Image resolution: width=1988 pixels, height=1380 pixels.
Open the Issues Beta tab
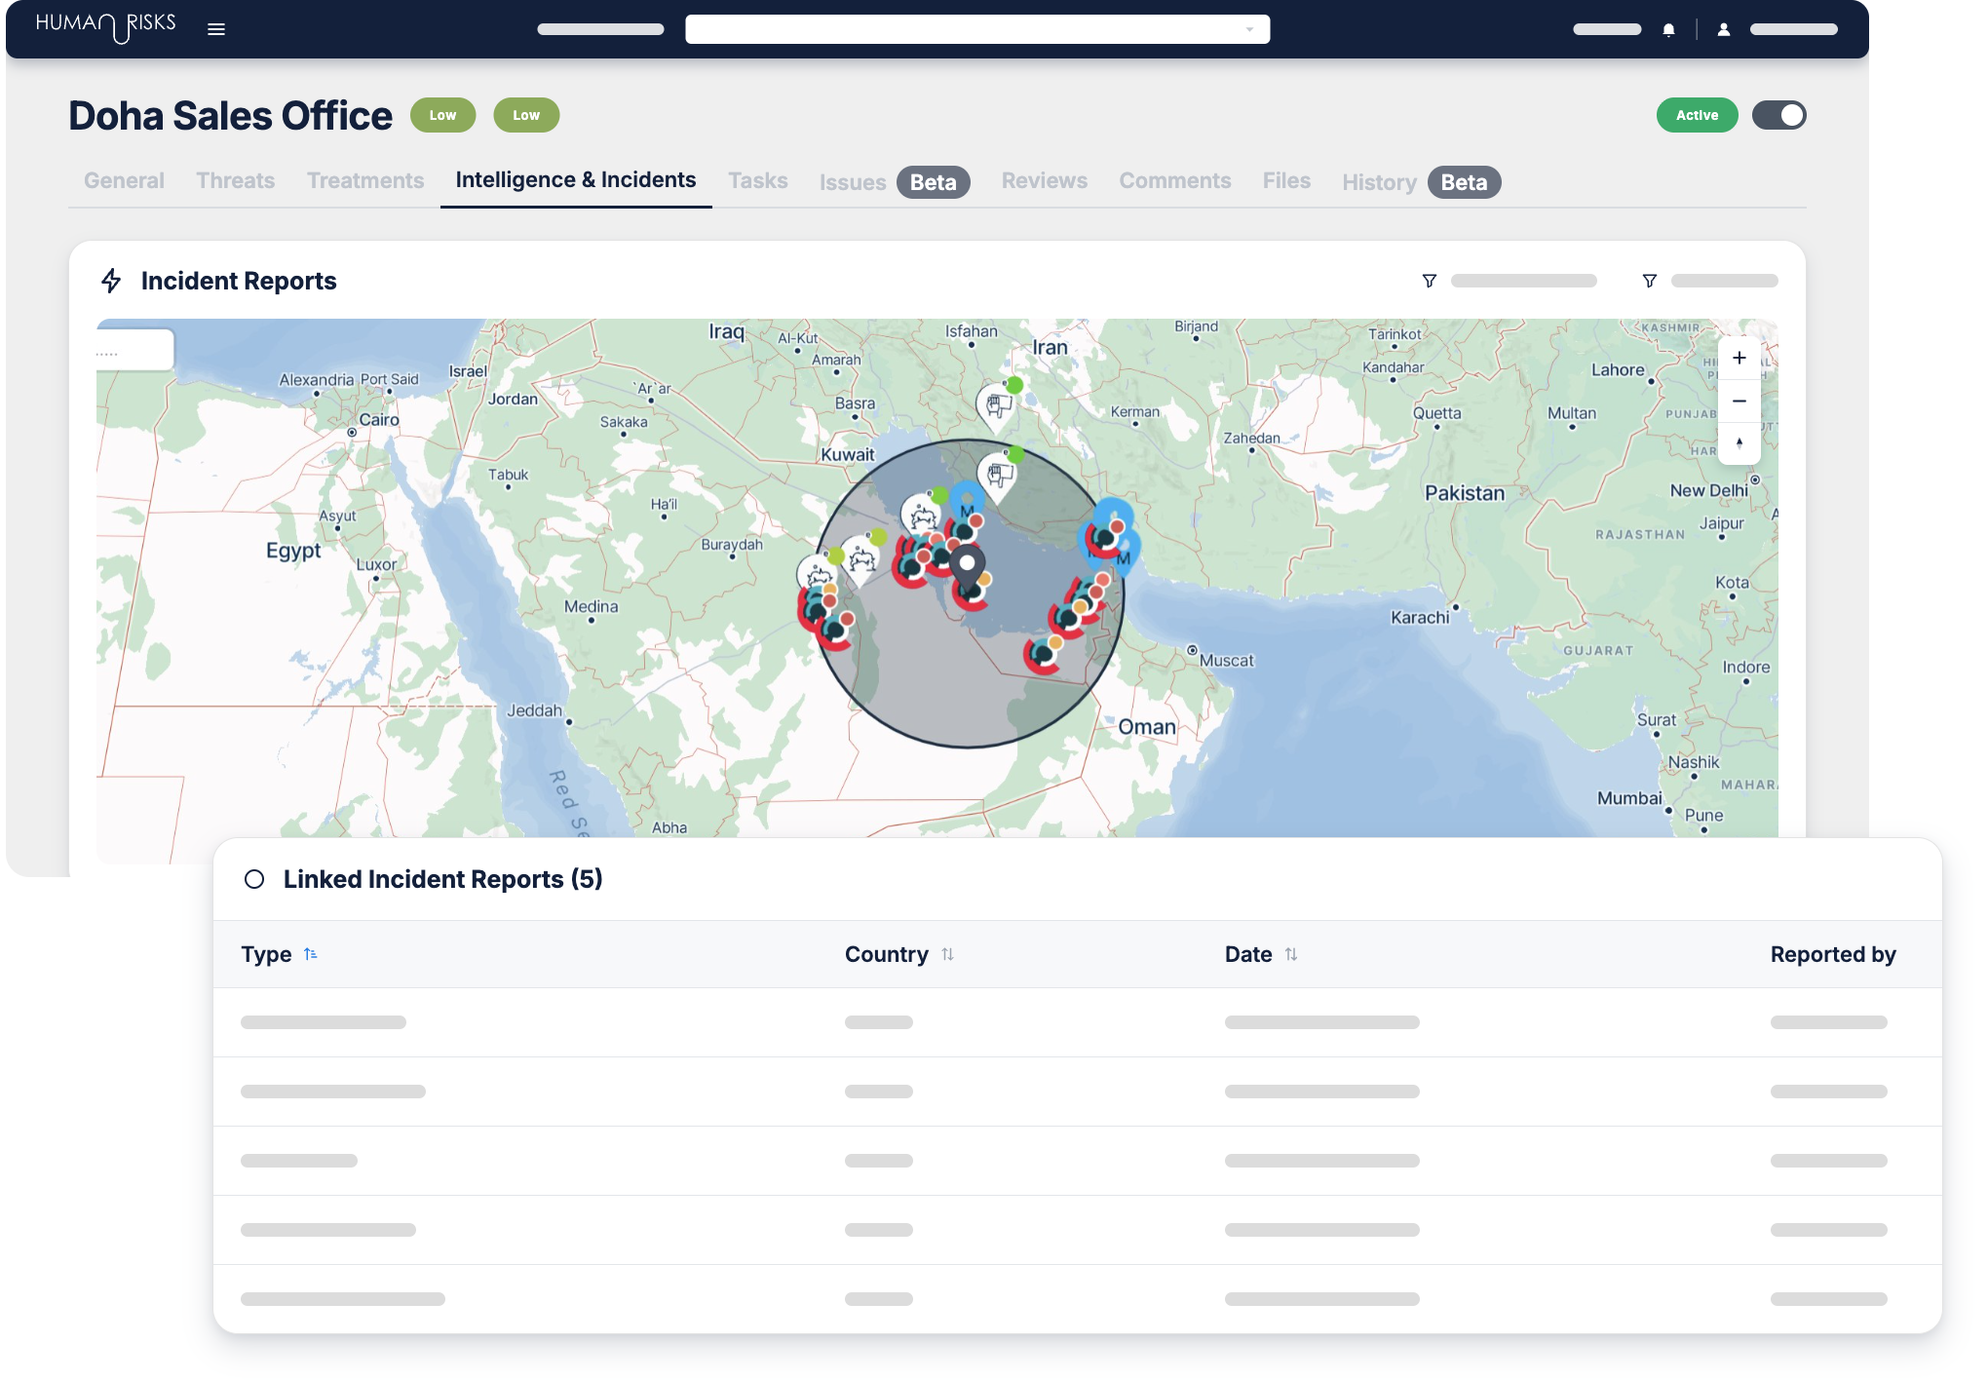coord(894,182)
